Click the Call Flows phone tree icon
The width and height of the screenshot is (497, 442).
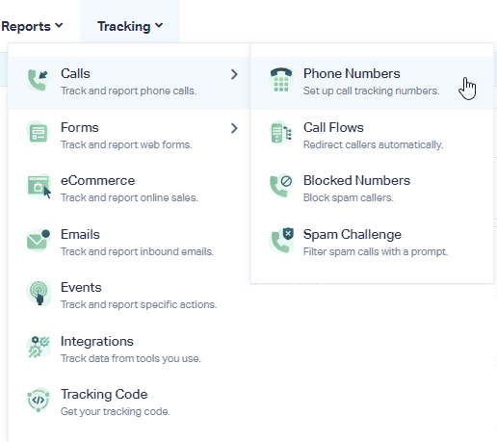click(281, 133)
